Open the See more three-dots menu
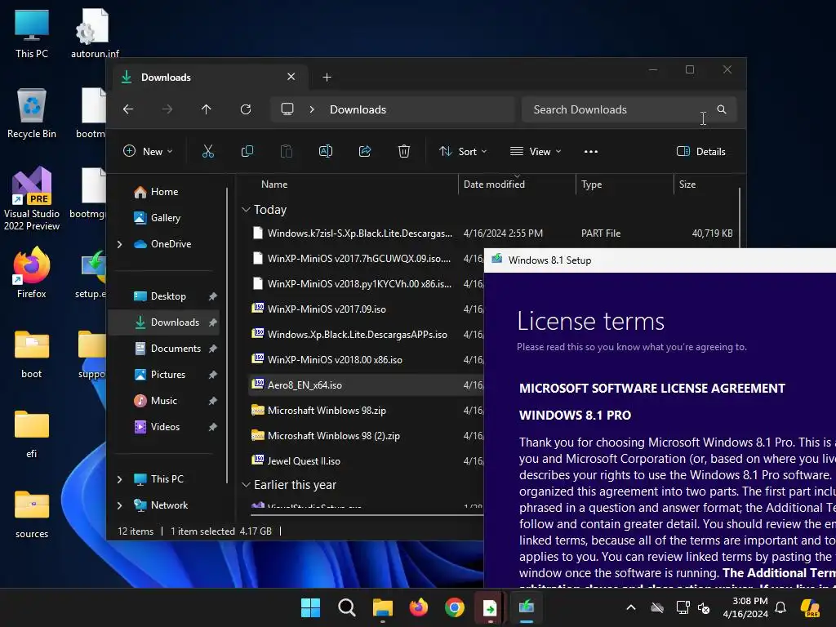This screenshot has height=627, width=836. click(x=591, y=151)
